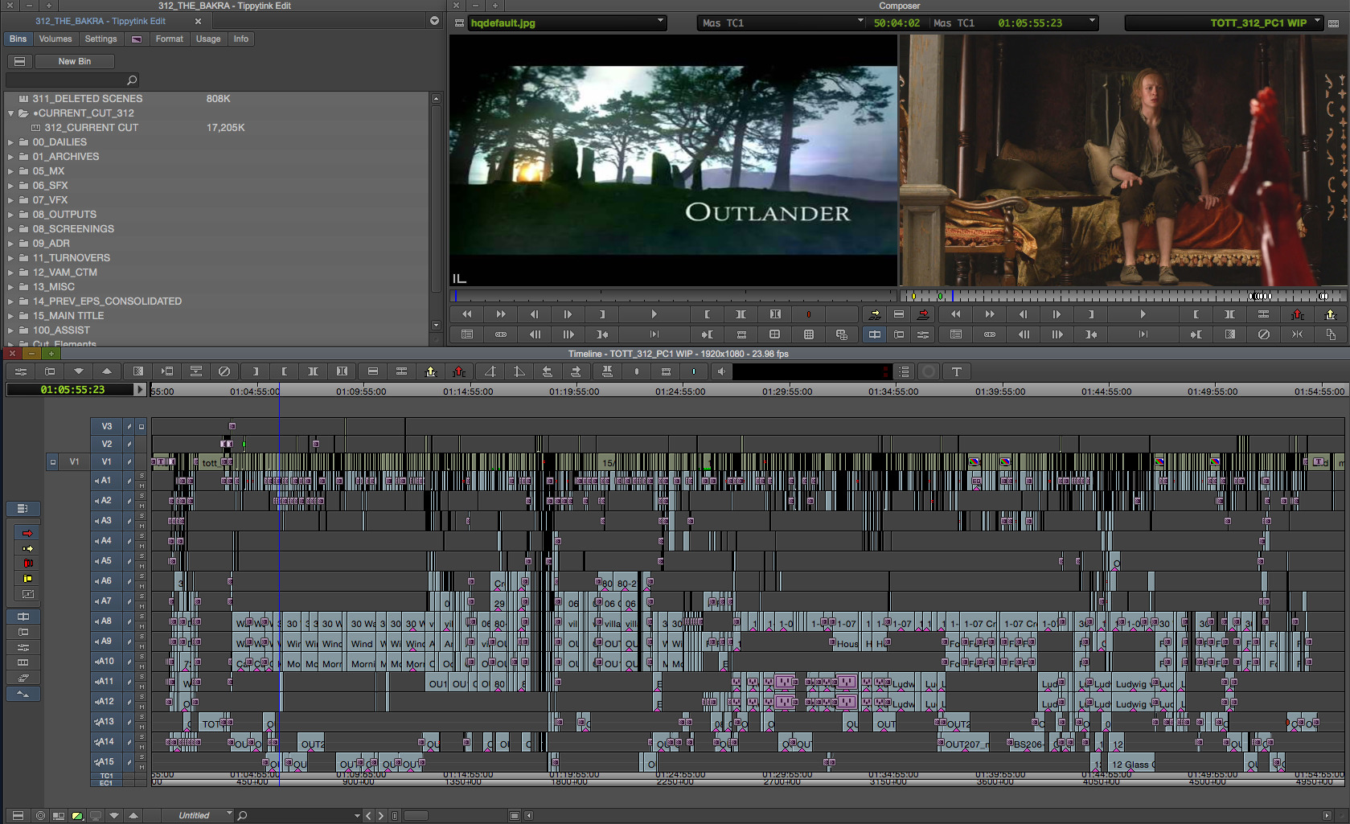This screenshot has height=824, width=1350.
Task: Click the Audio Mixer icon in timeline toolbar
Action: [x=21, y=371]
